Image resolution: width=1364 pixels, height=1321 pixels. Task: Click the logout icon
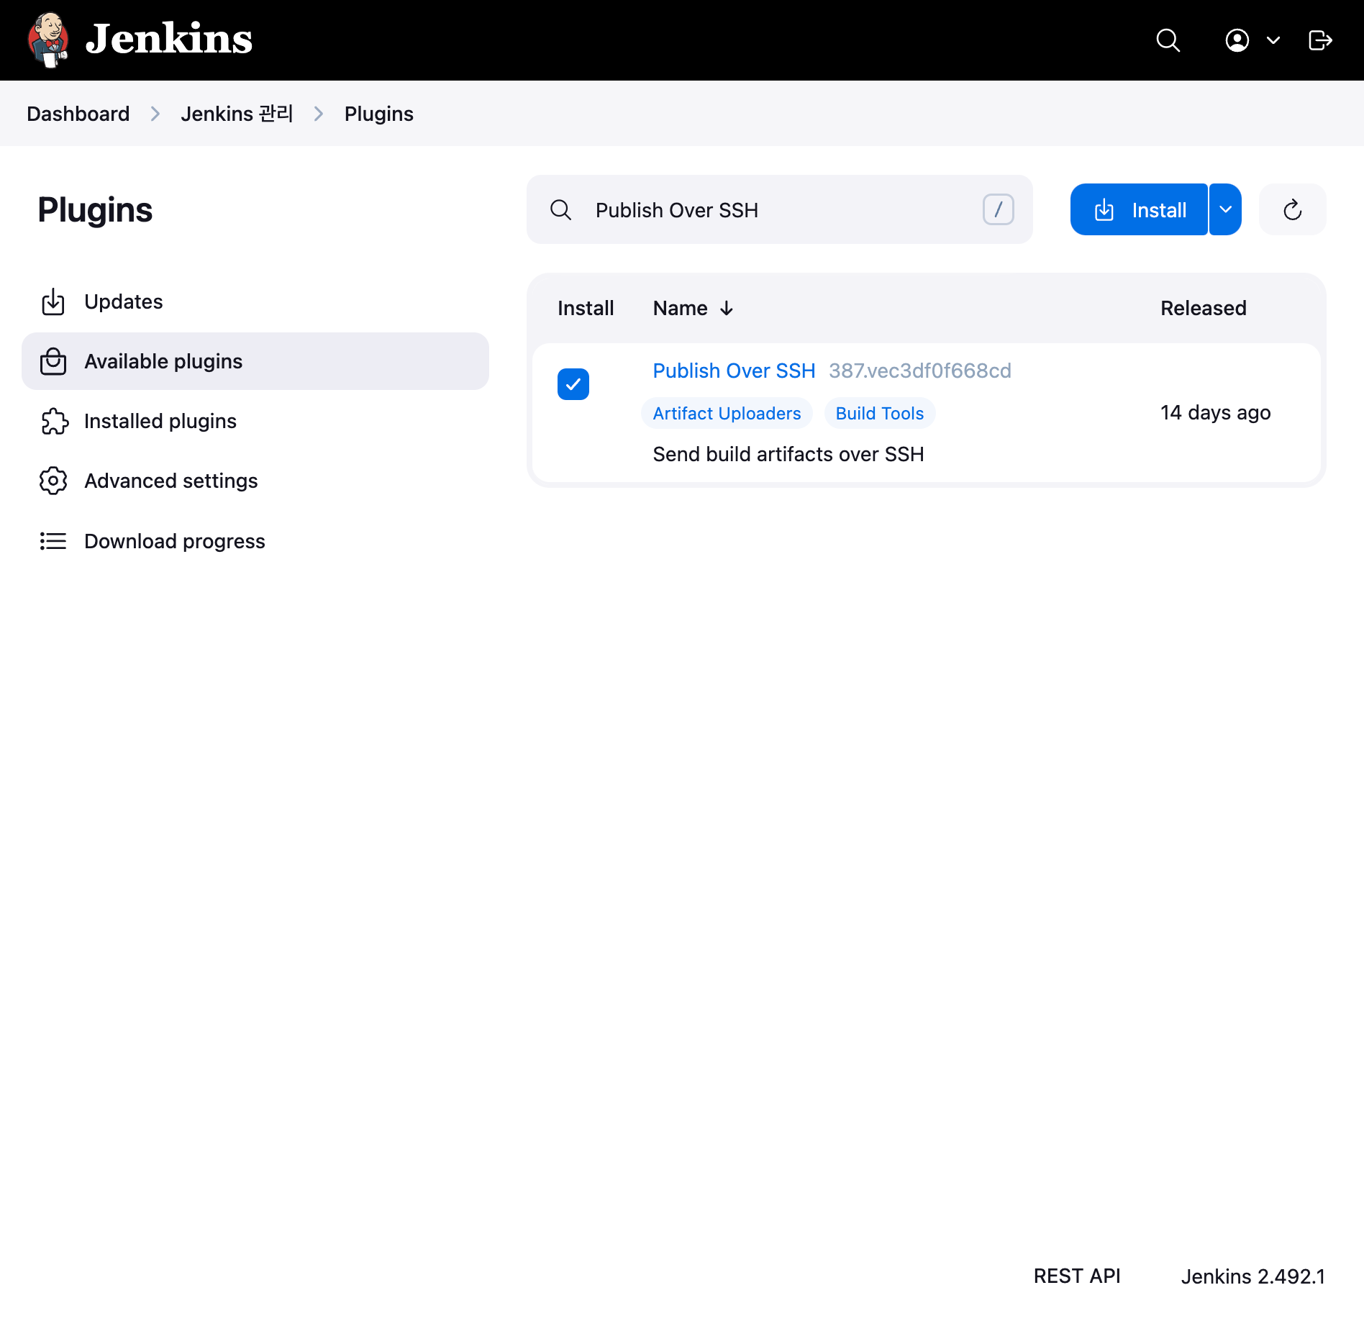point(1320,40)
